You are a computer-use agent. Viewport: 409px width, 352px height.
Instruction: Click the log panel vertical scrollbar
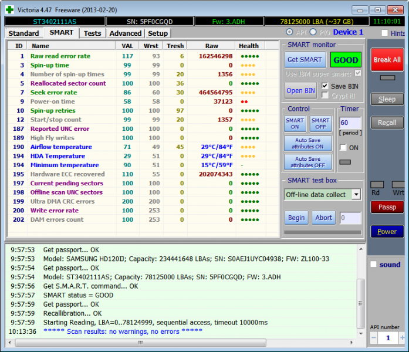360,293
